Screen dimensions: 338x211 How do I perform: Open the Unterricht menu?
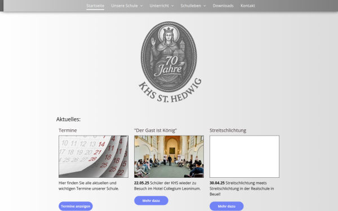(159, 6)
